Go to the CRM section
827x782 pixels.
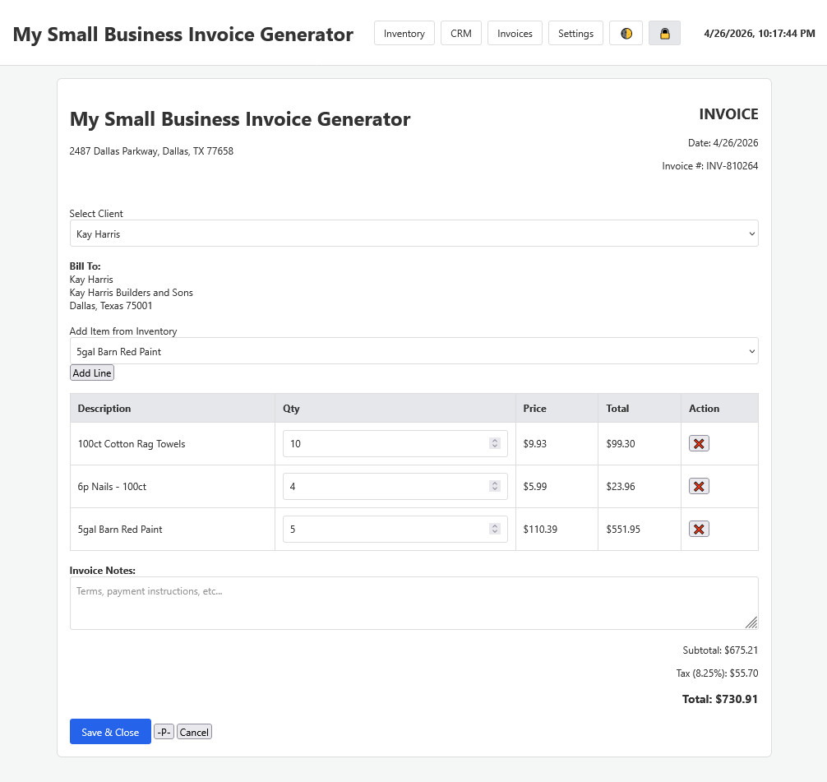(460, 33)
